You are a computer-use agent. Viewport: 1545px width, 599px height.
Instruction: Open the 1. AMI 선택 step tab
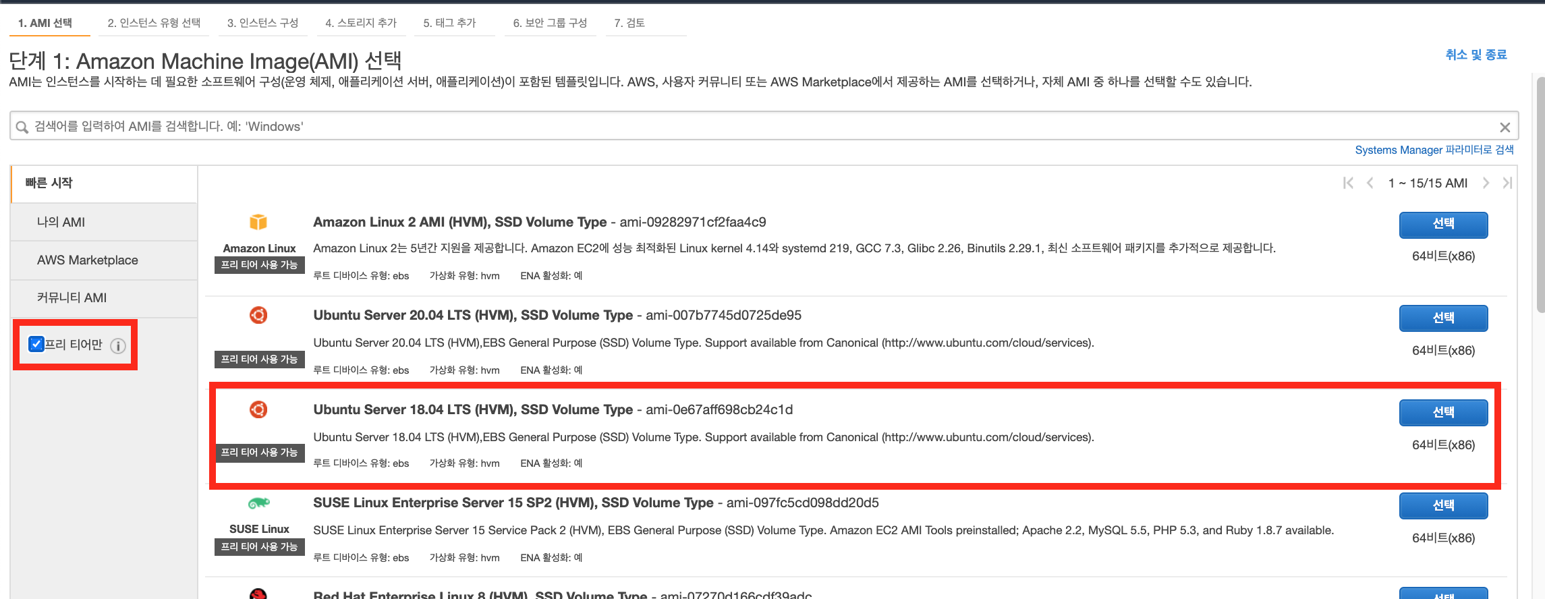45,23
